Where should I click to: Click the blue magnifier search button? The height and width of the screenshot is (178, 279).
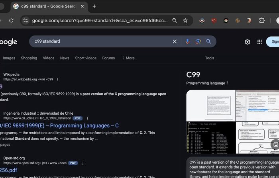point(208,41)
